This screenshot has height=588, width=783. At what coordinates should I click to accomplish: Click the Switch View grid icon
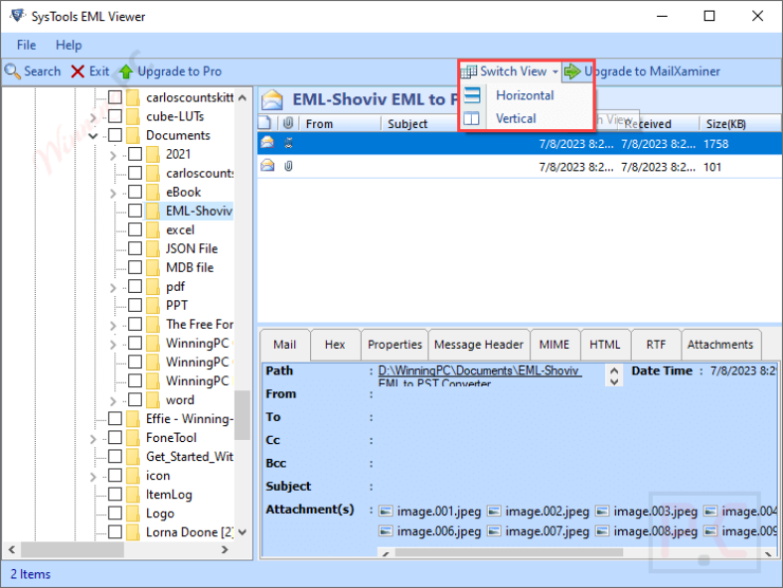(468, 72)
